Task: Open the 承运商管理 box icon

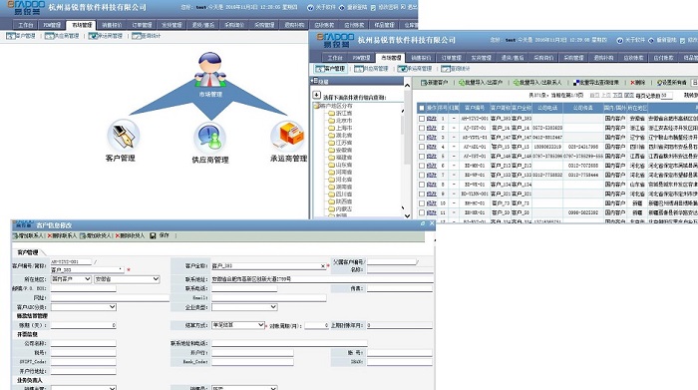Action: 287,136
